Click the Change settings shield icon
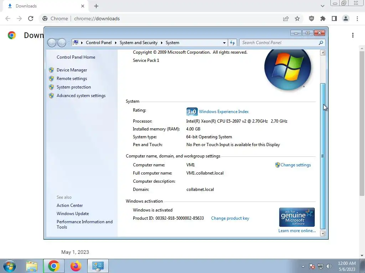Screen dimensions: 365x273 (277, 165)
